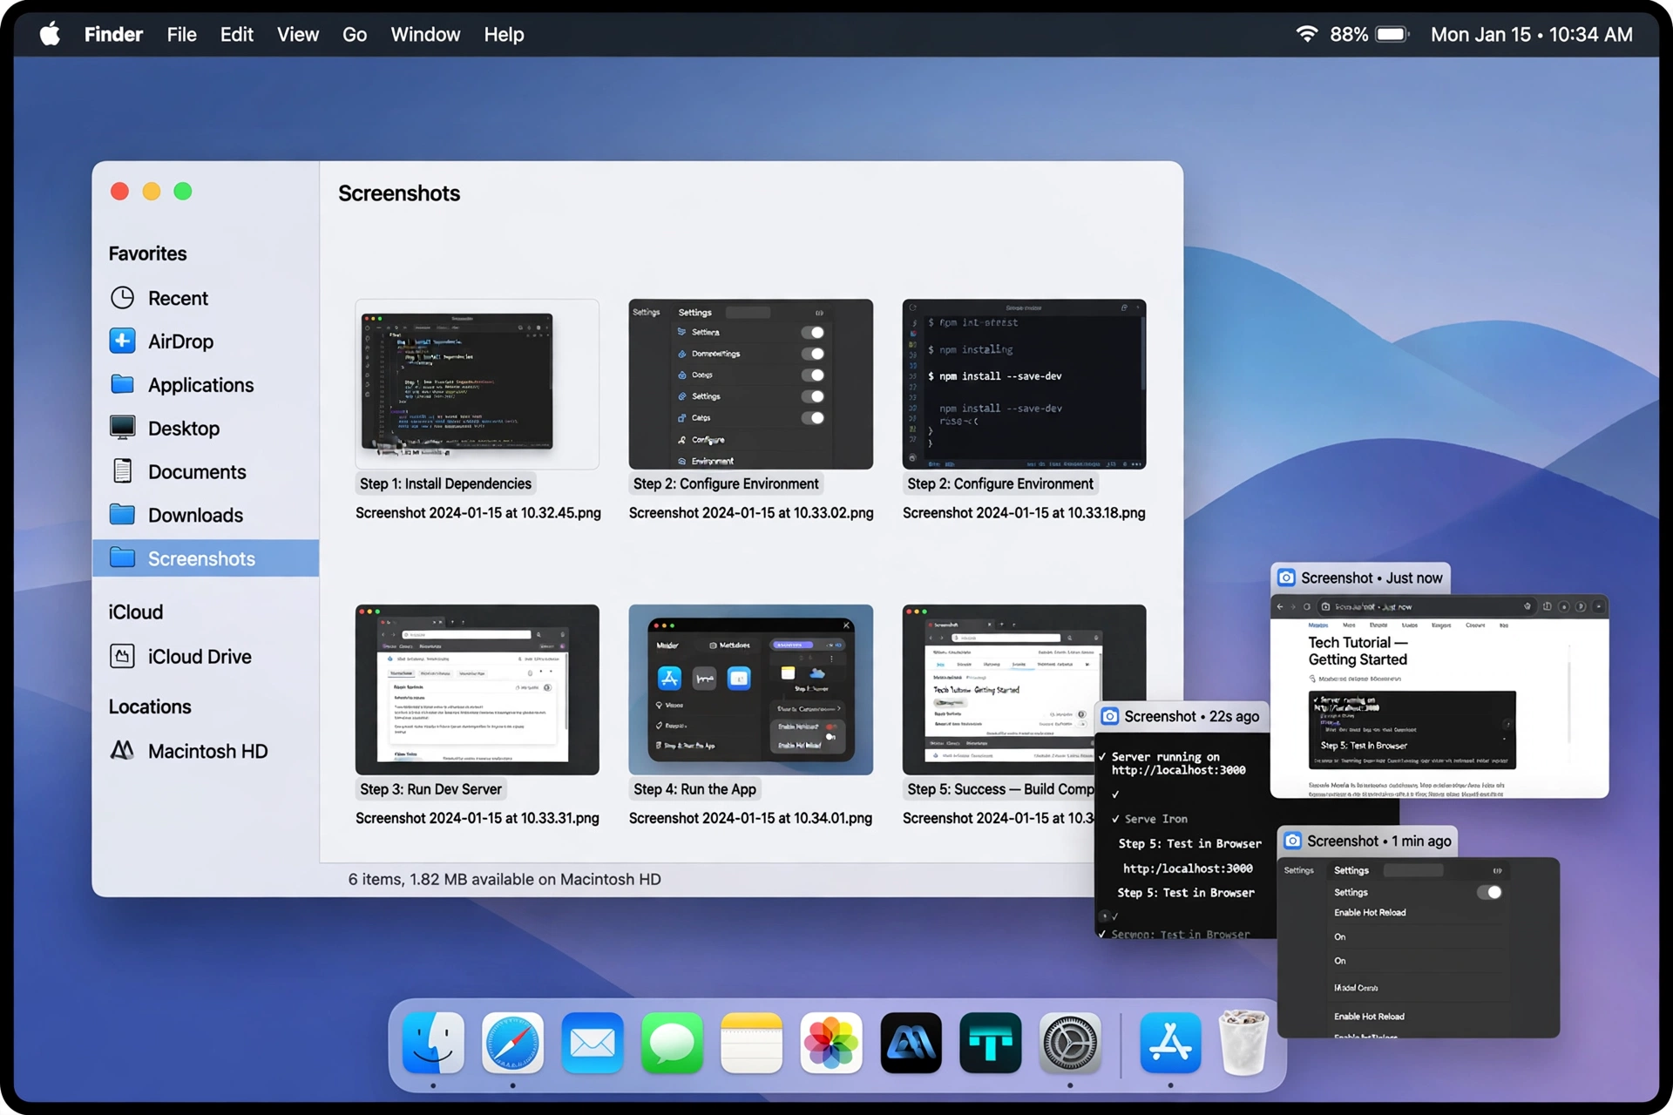Open System Settings from the Dock
Screen dimensions: 1673x1115
point(1070,1043)
